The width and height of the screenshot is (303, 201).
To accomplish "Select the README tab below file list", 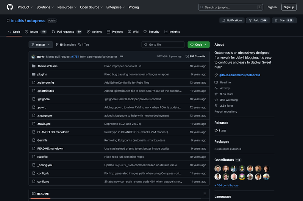I will pyautogui.click(x=41, y=194).
